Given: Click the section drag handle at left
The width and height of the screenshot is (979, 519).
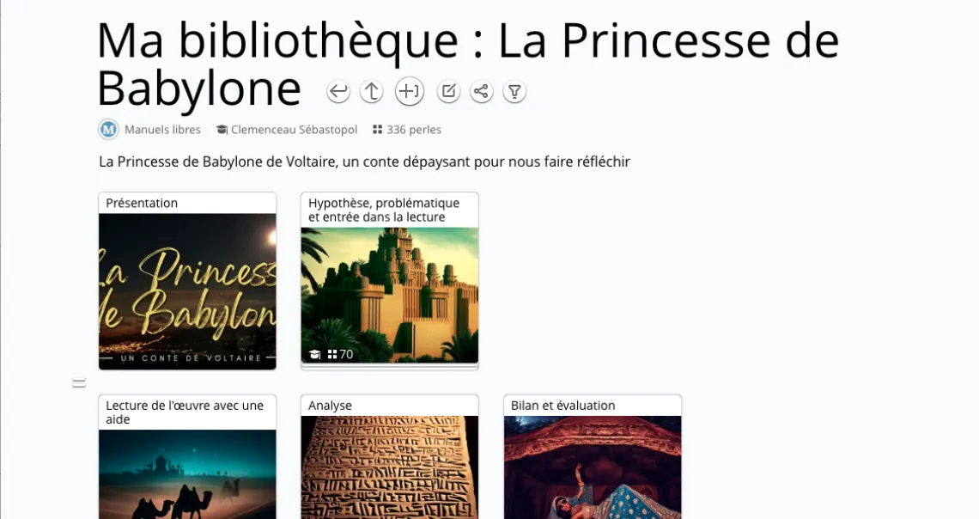Looking at the screenshot, I should coord(79,383).
